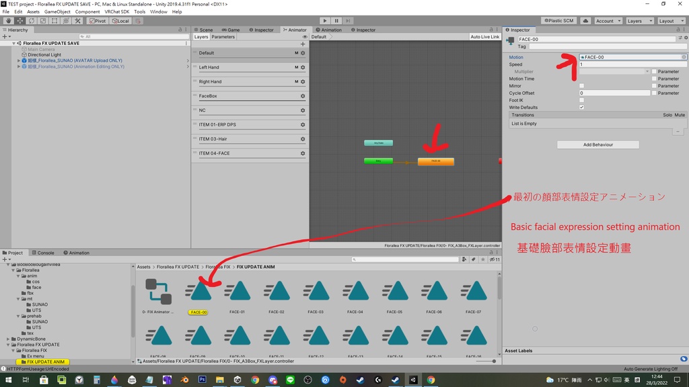Click the Speed value input field
Screen dimensions: 689x387
(632, 64)
